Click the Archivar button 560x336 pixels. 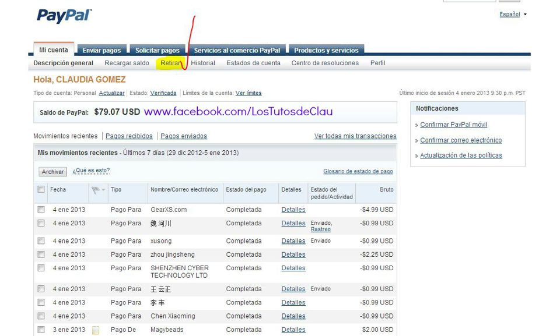52,172
